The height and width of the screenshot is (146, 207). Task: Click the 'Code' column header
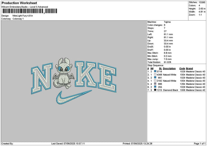pyautogui.click(x=182, y=69)
